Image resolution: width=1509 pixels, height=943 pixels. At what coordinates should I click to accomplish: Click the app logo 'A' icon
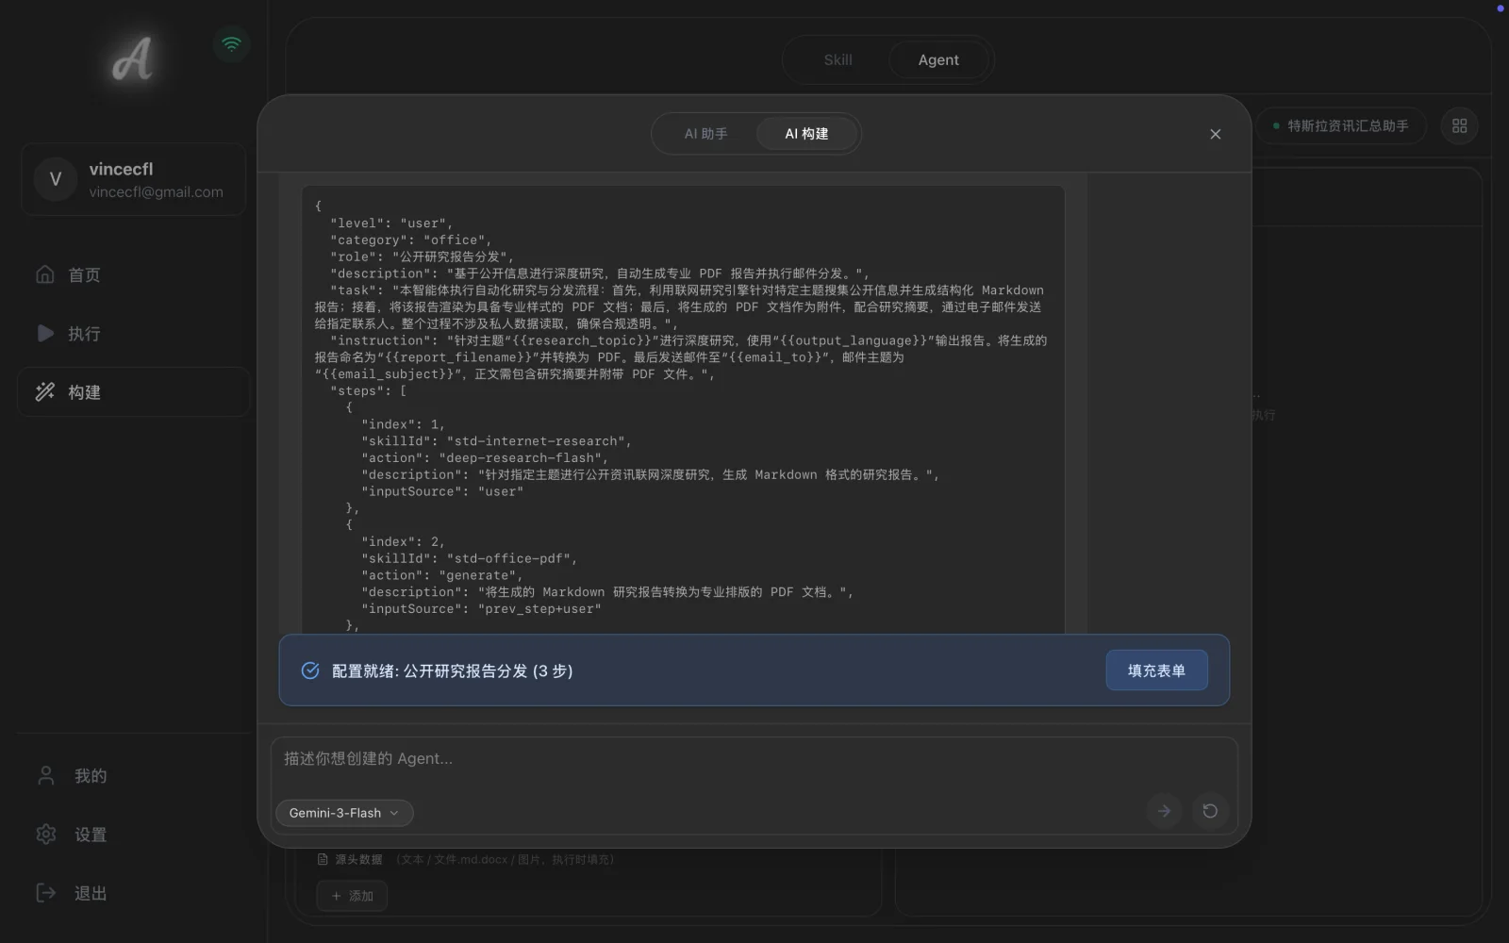(x=132, y=59)
